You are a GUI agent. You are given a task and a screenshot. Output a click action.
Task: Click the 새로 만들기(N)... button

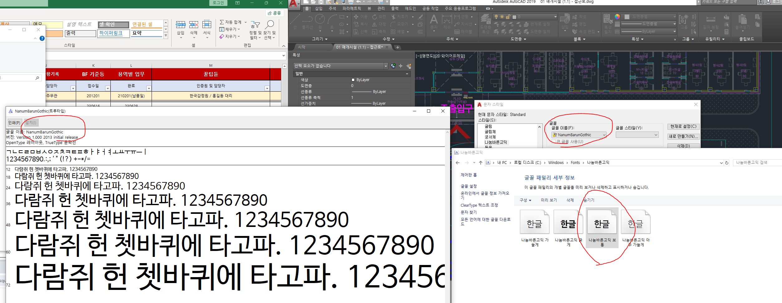(x=683, y=137)
